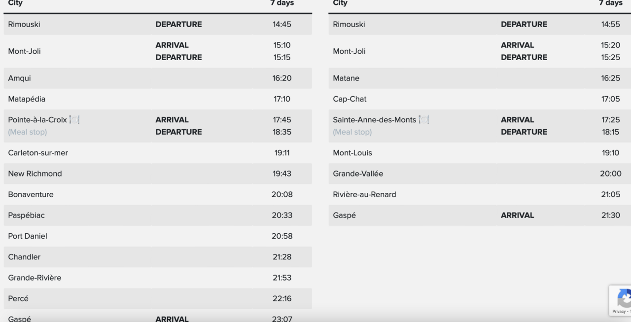The image size is (631, 322).
Task: Click the Mont-Louis city name
Action: [x=352, y=153]
